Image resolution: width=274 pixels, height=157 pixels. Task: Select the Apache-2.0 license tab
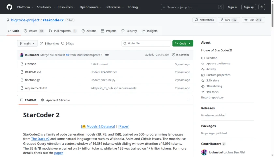point(55,100)
